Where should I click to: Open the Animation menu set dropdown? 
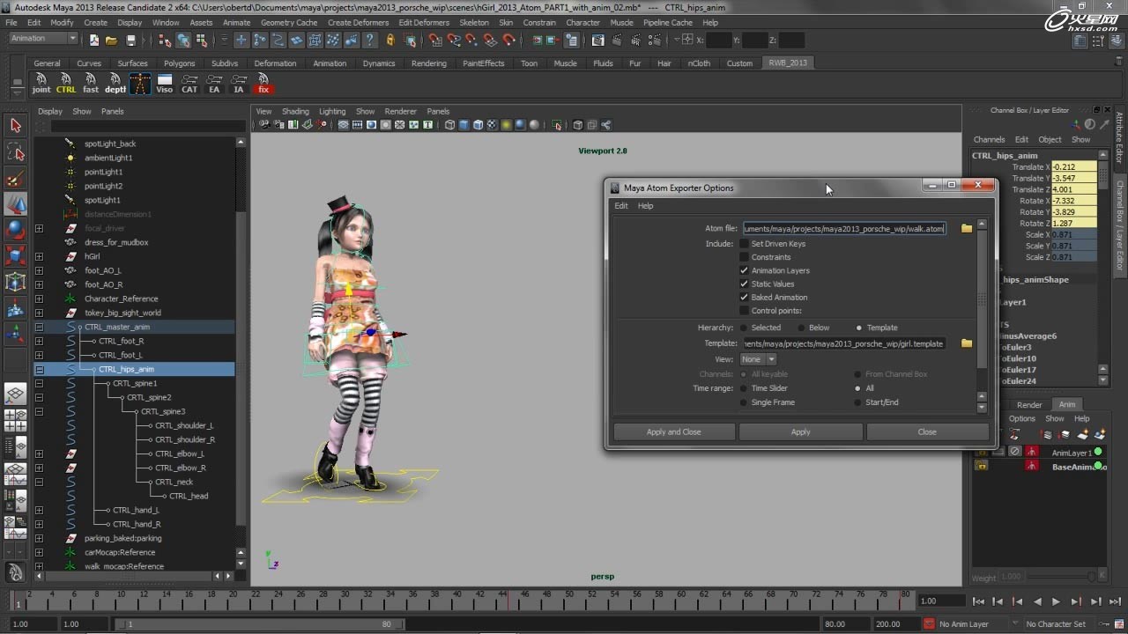44,39
